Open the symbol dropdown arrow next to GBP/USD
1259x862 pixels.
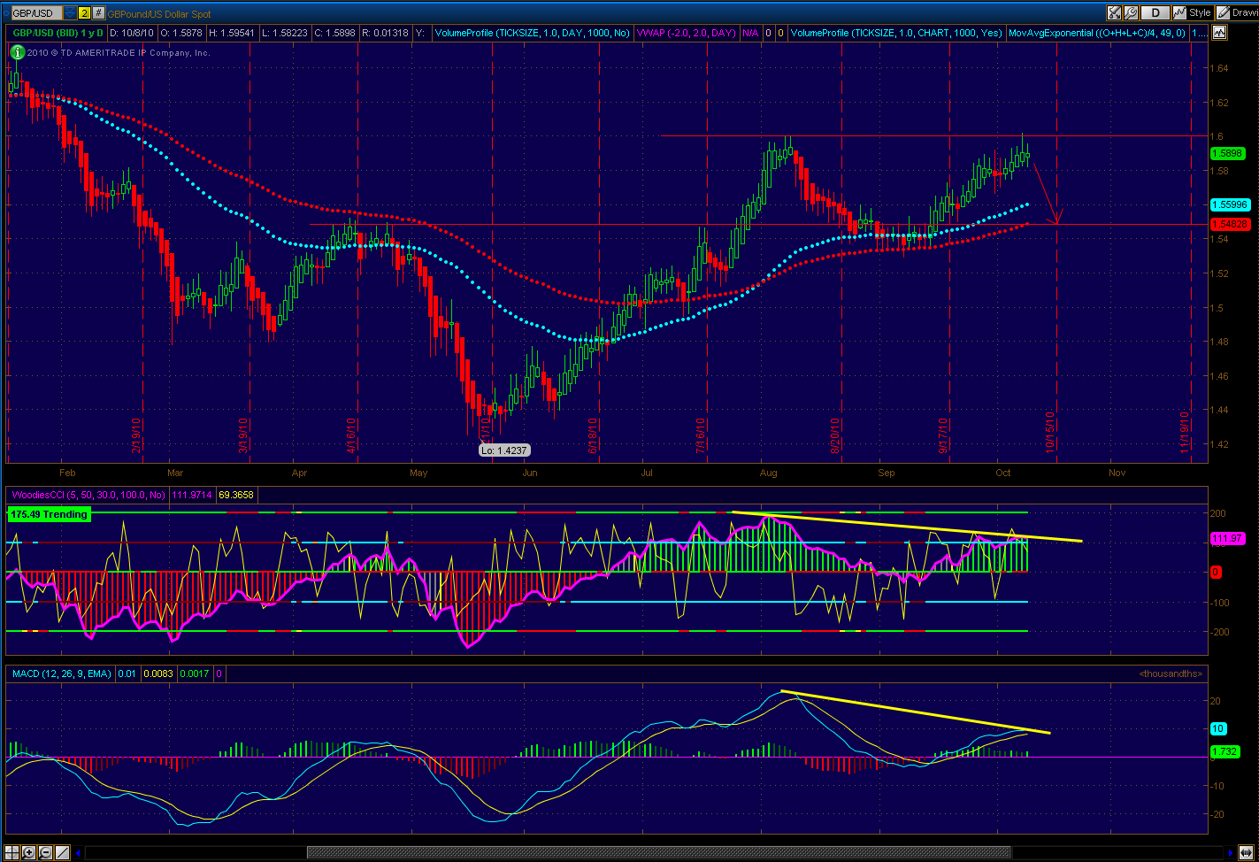(x=70, y=13)
